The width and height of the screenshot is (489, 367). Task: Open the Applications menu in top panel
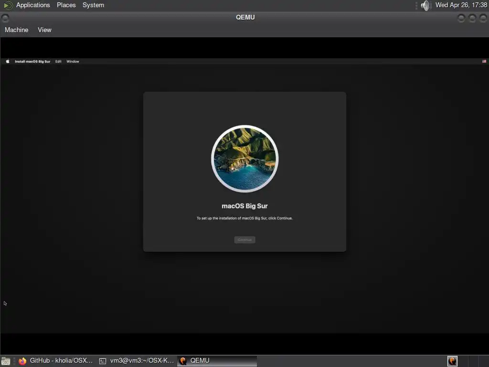33,5
